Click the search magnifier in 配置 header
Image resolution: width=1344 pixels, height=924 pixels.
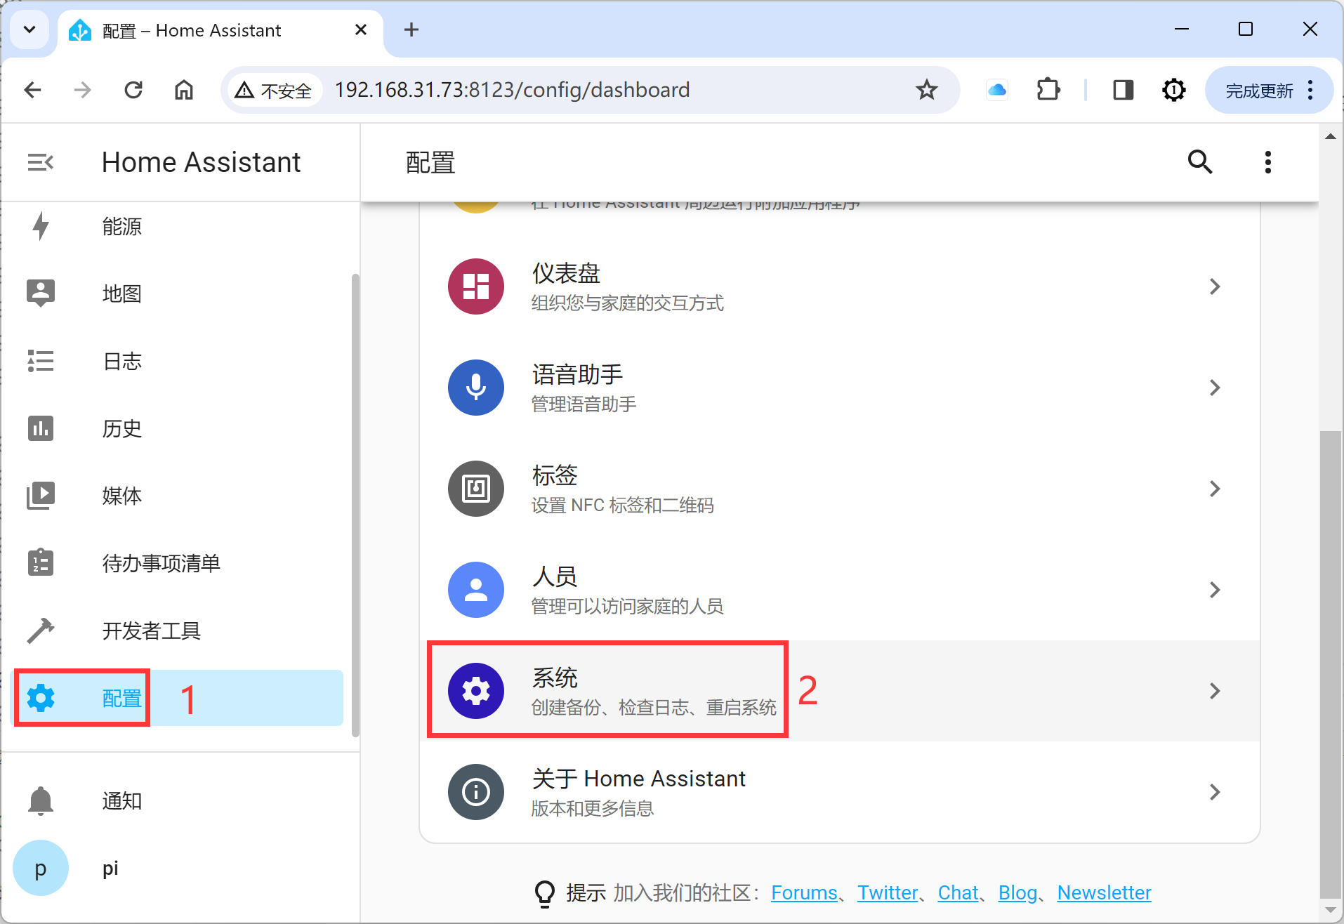click(x=1200, y=162)
